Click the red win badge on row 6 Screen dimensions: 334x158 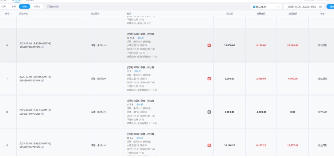point(209,45)
